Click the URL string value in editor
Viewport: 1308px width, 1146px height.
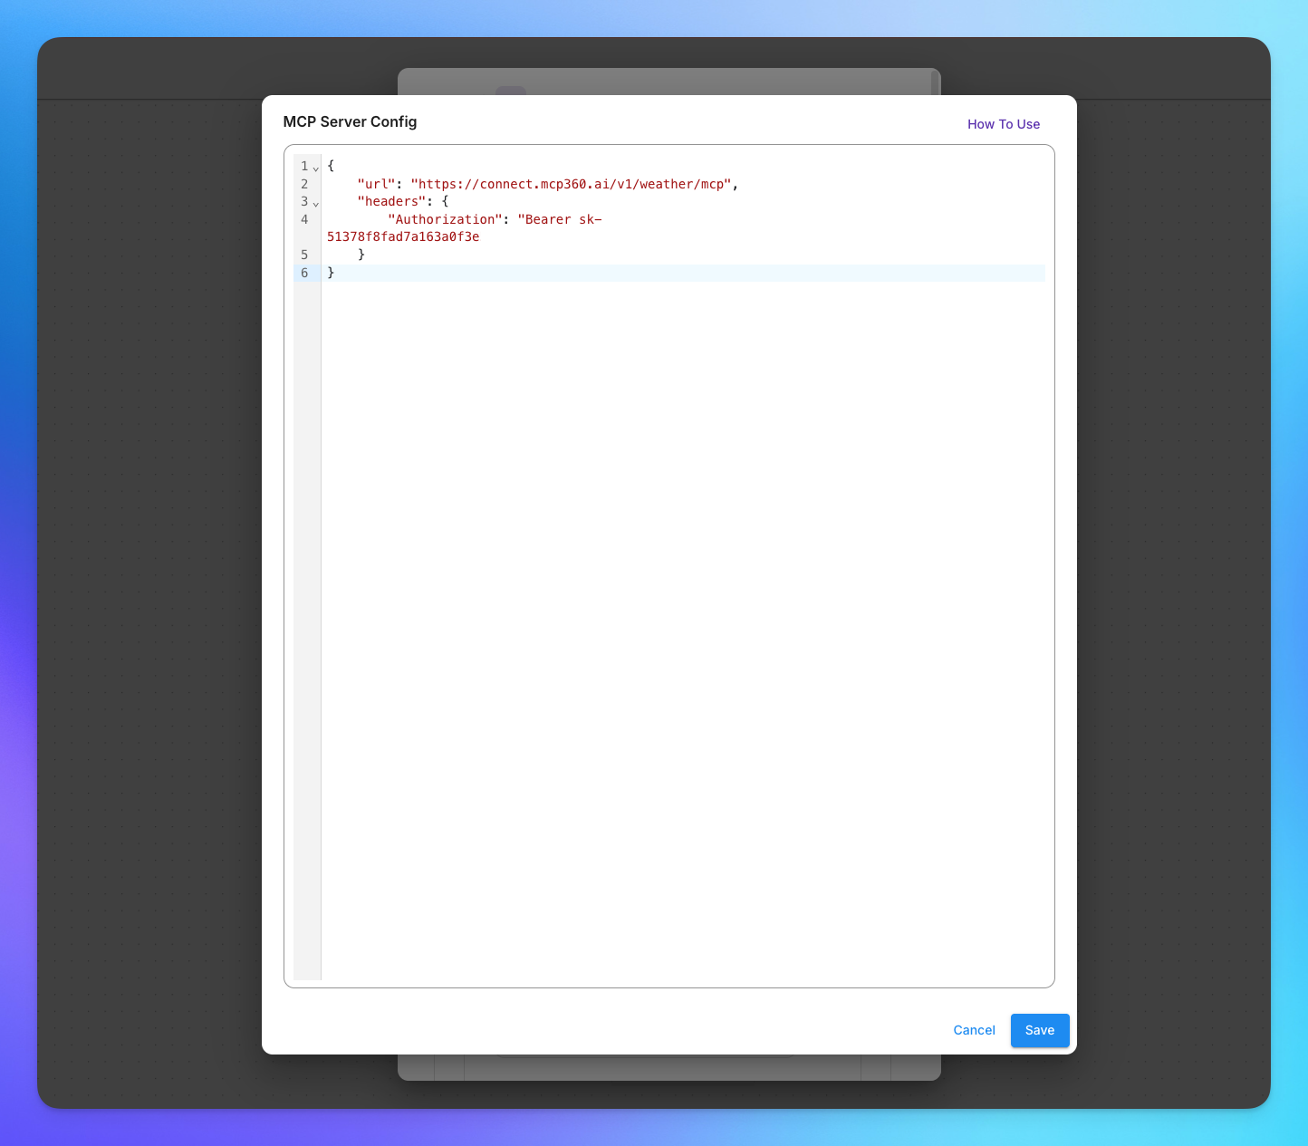[571, 184]
